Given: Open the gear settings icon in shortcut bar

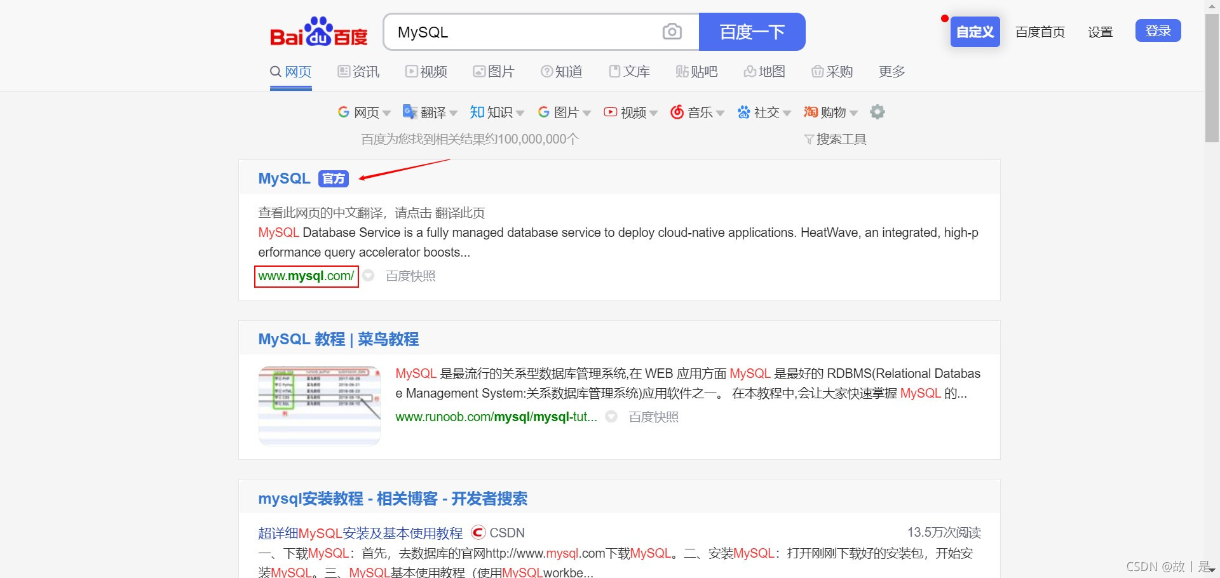Looking at the screenshot, I should 878,112.
